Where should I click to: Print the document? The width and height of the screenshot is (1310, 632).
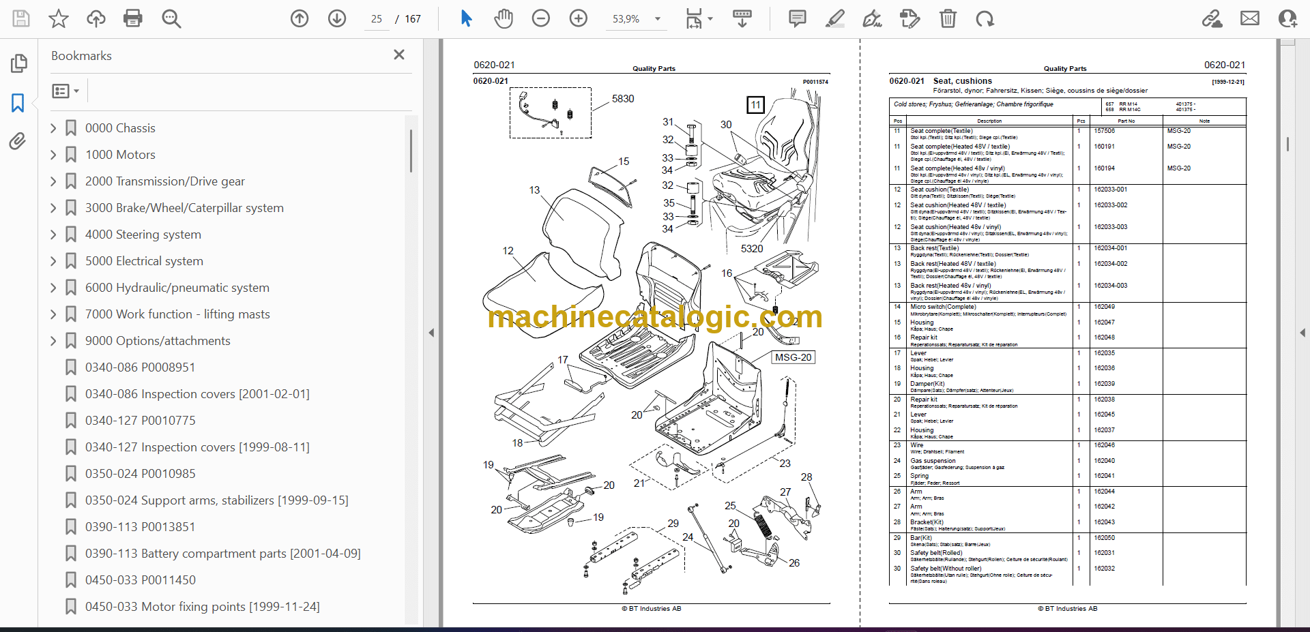[x=133, y=18]
